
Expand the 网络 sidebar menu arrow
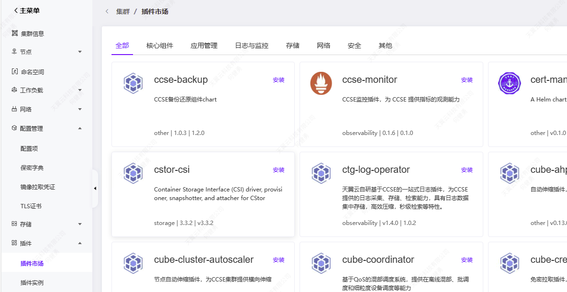click(80, 109)
